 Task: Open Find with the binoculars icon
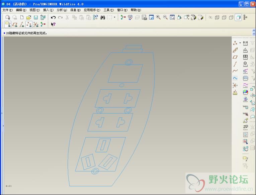[102, 17]
